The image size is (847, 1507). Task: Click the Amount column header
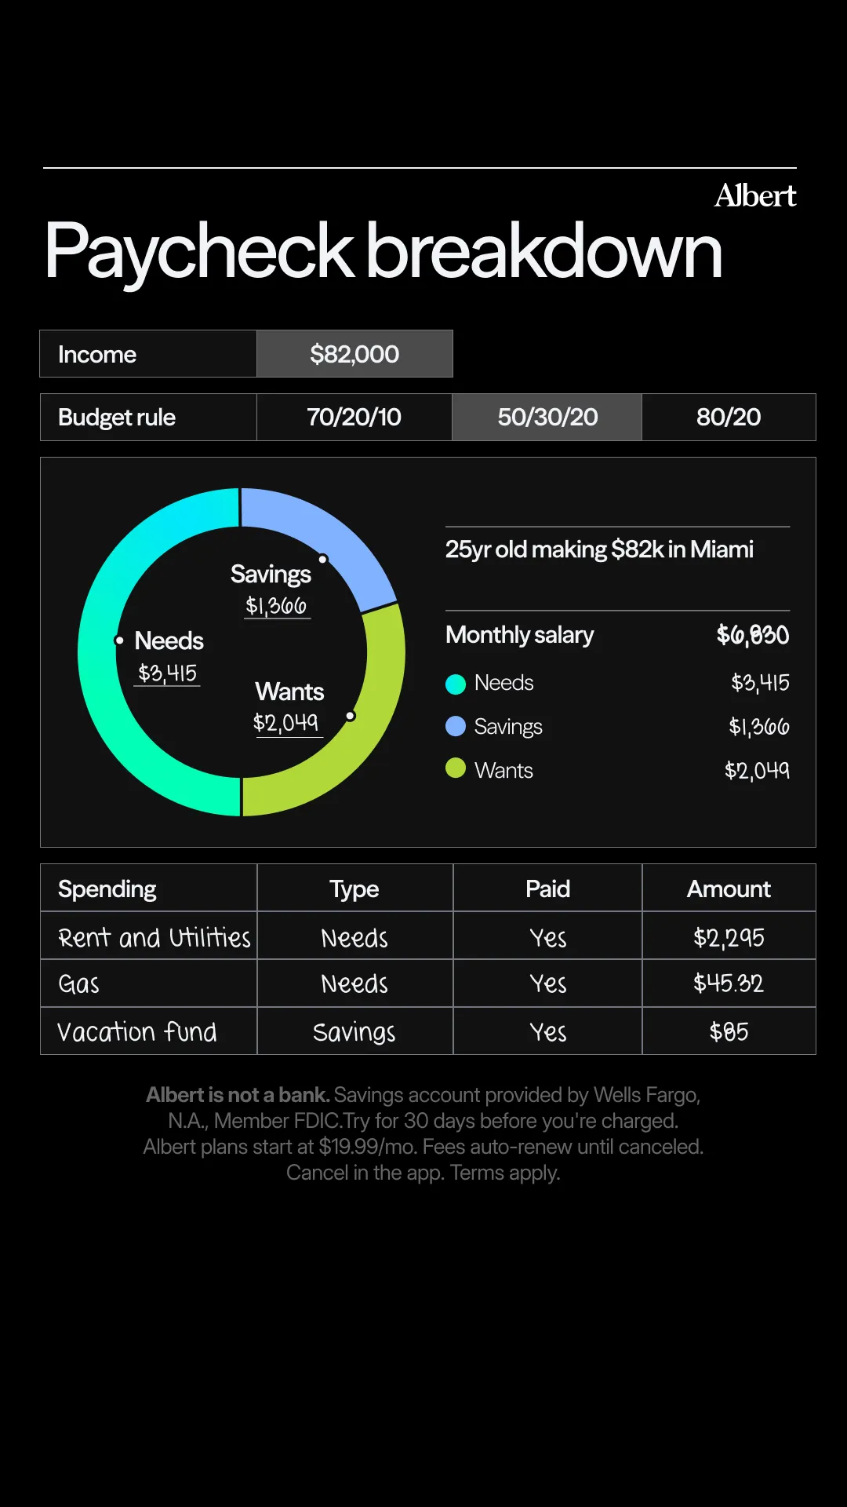point(729,889)
